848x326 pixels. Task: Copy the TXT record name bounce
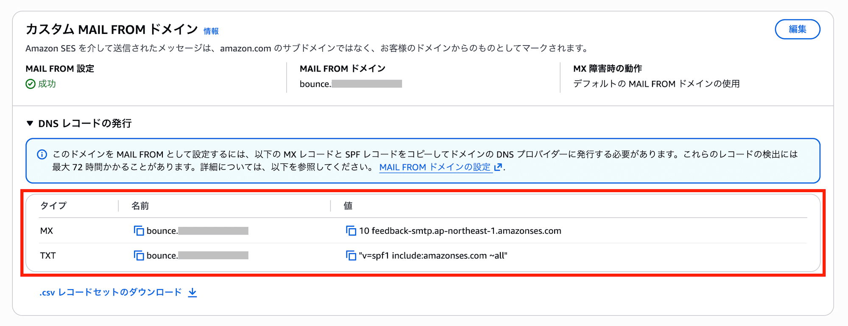[x=139, y=255]
